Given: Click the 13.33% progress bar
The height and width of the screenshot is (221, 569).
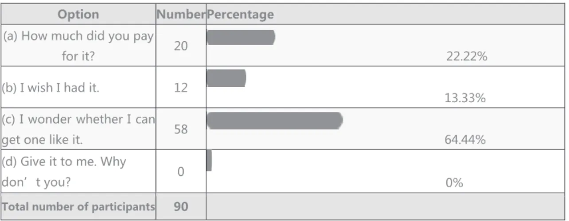Looking at the screenshot, I should [226, 78].
